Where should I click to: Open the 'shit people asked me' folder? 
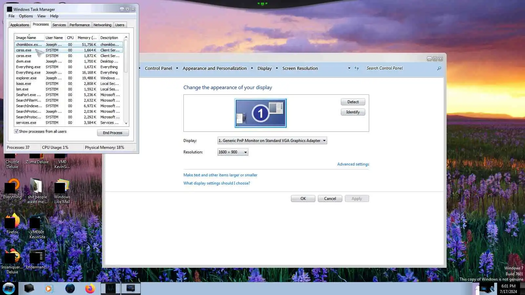point(37,191)
